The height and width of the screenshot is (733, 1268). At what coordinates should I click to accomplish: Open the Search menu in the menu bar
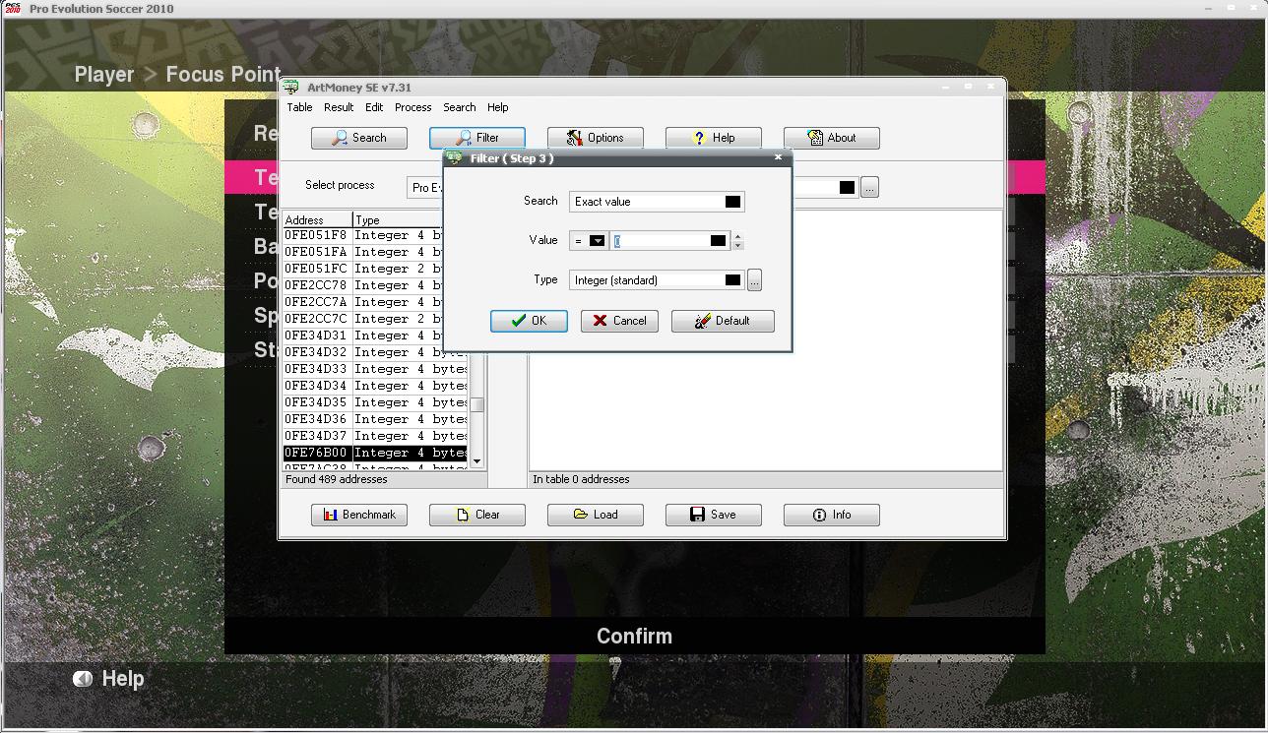click(x=460, y=107)
